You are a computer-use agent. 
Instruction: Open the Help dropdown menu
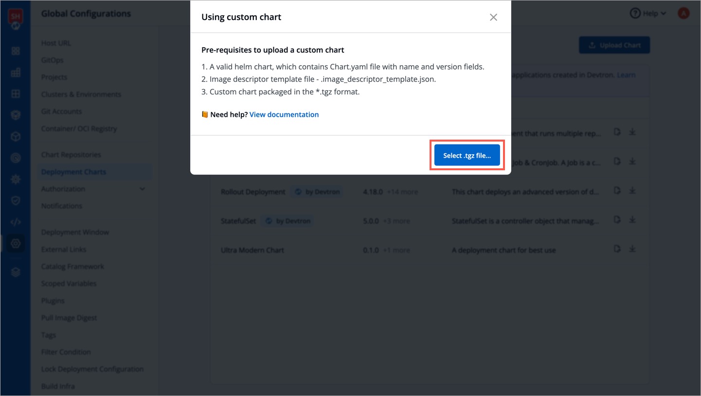tap(648, 14)
